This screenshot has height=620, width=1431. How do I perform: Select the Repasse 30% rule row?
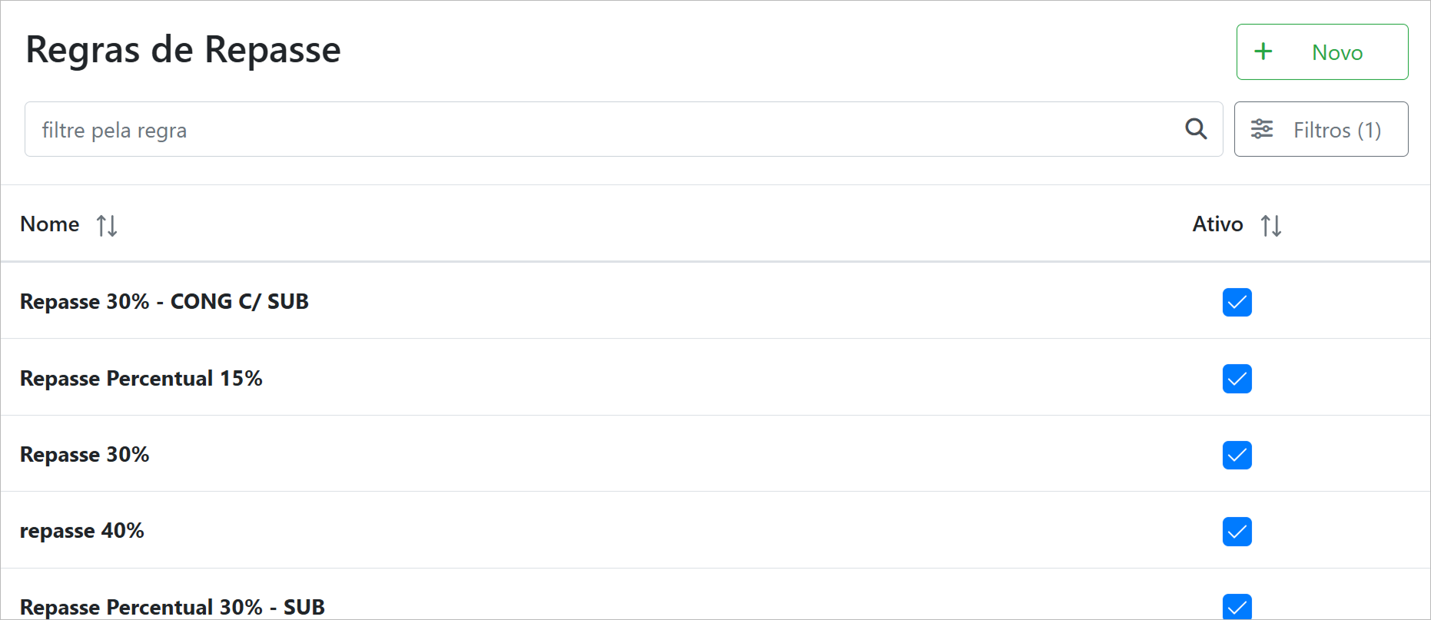(85, 455)
